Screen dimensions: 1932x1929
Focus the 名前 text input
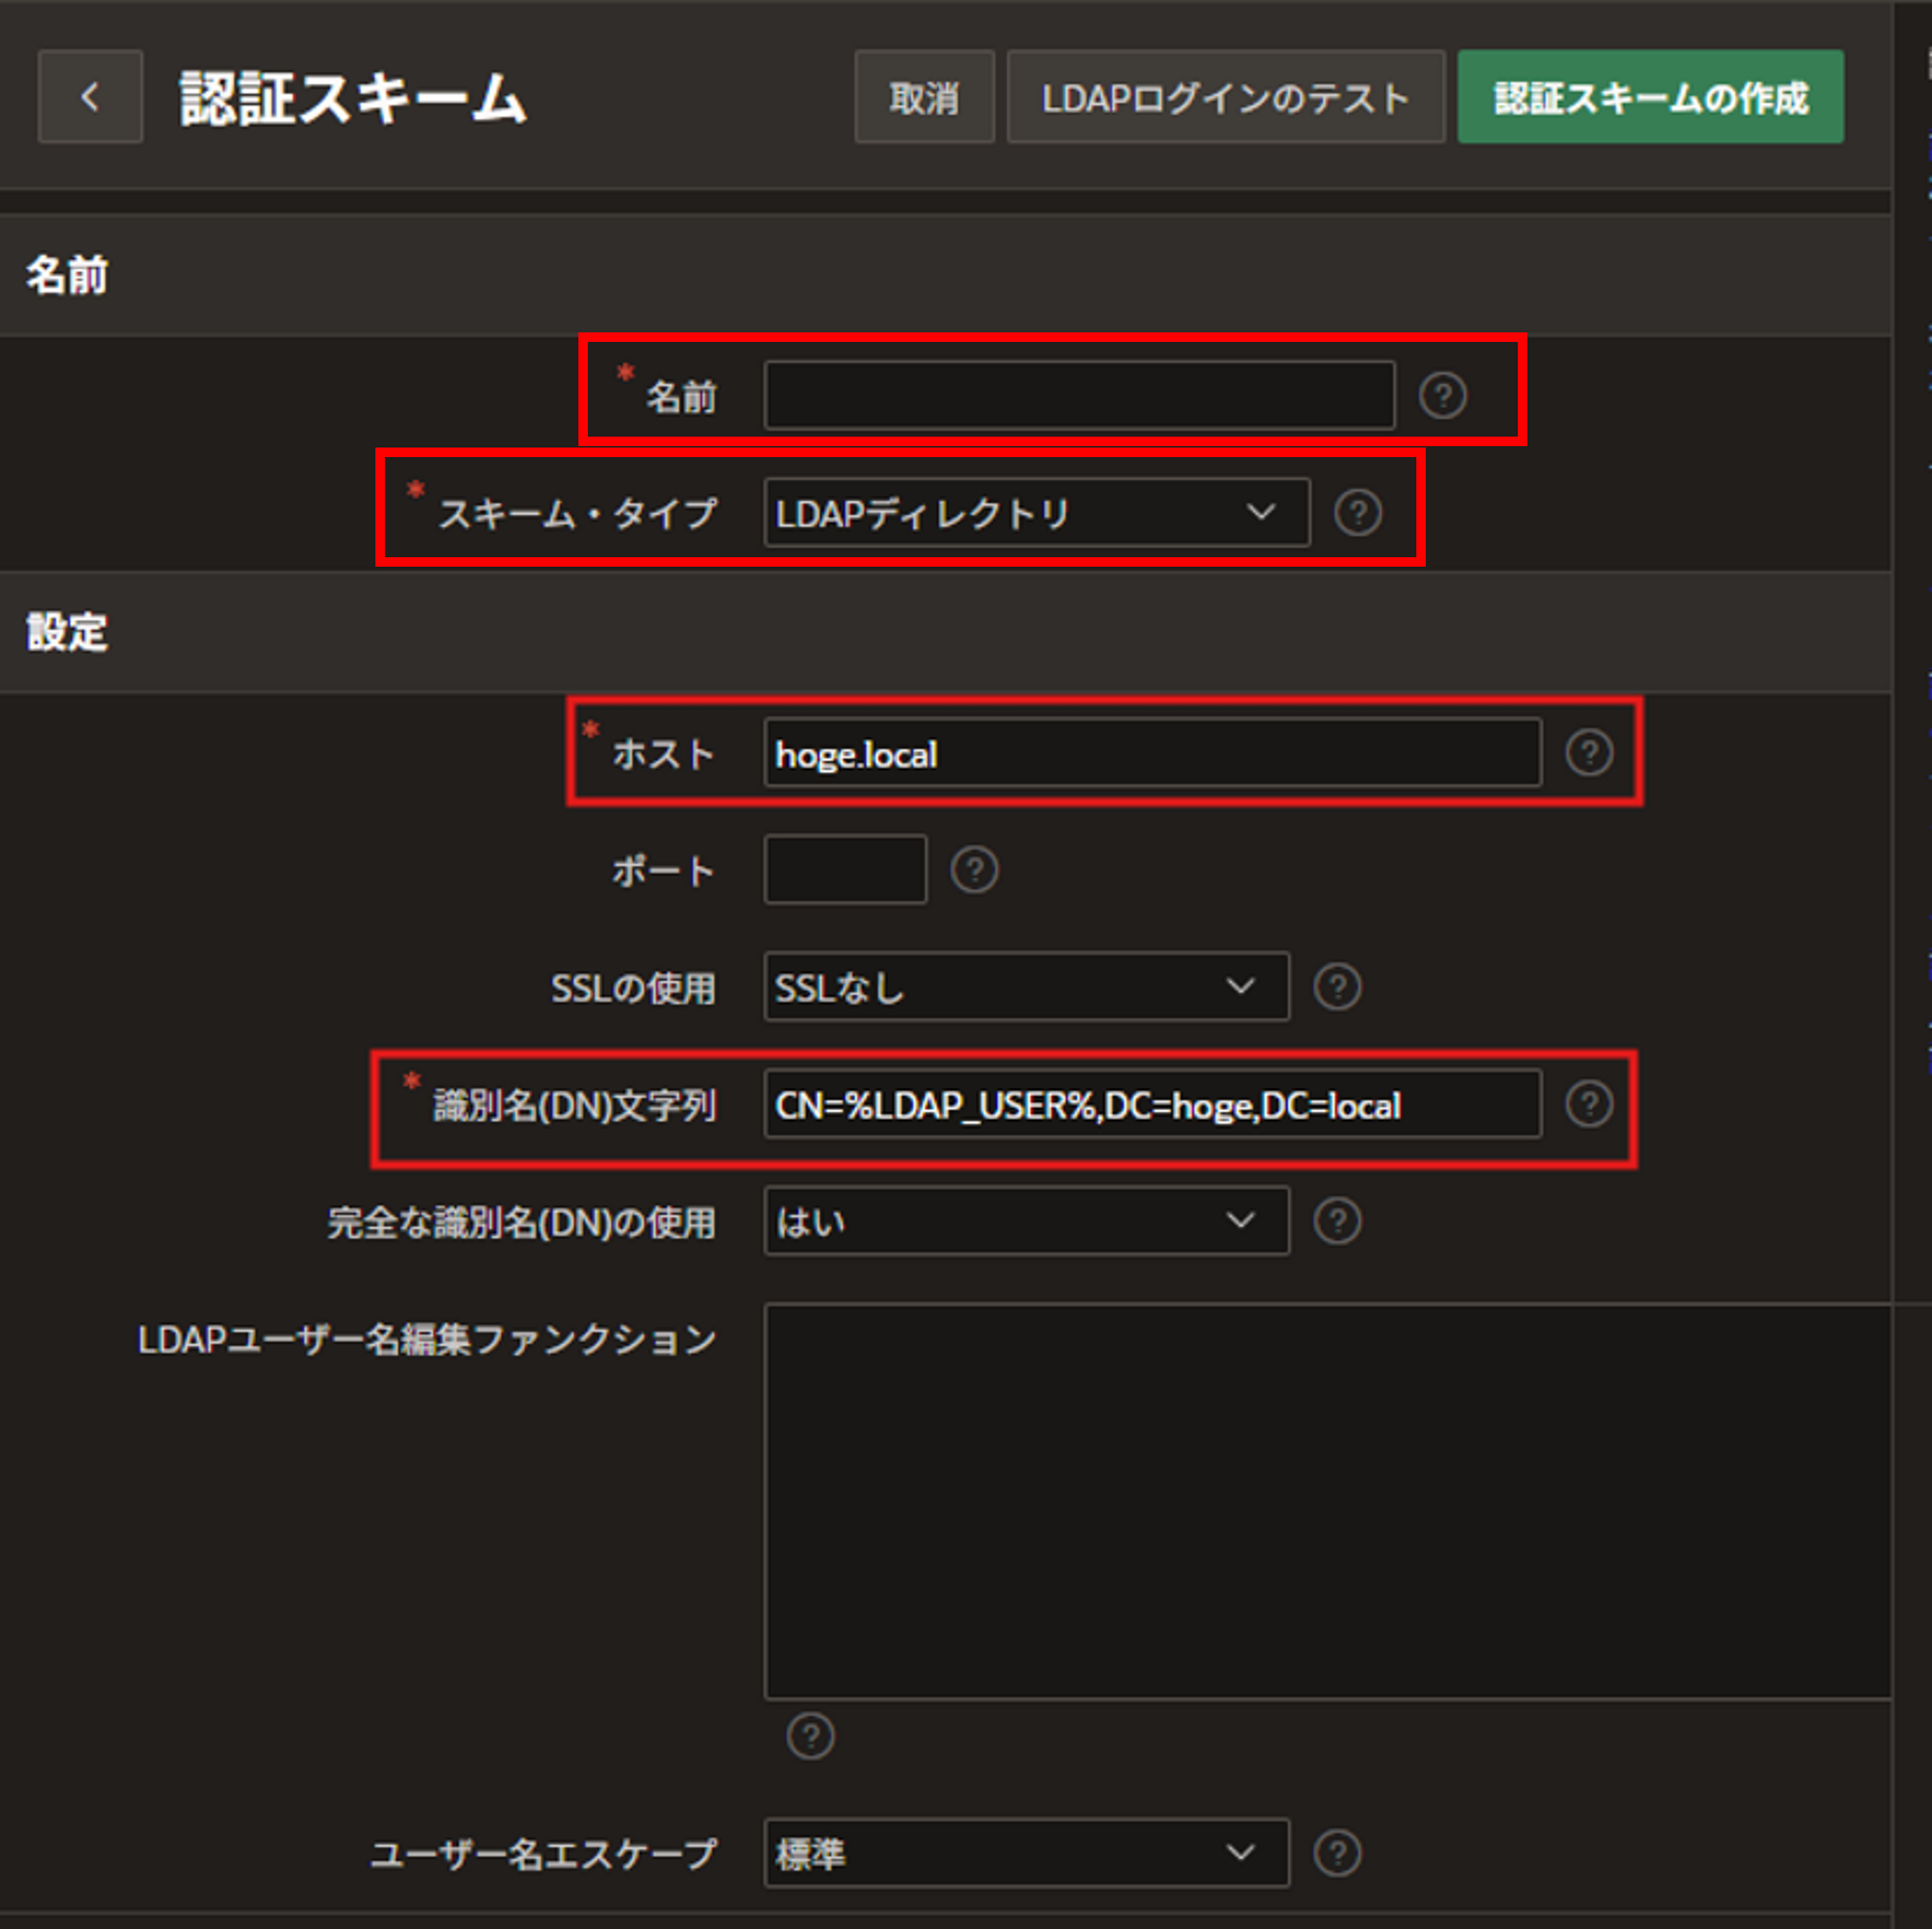coord(1078,395)
